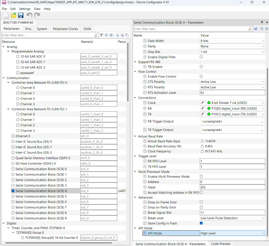
Task: Disable the Serial Communication Block (SCB) 4 peripheral
Action: [x=13, y=191]
